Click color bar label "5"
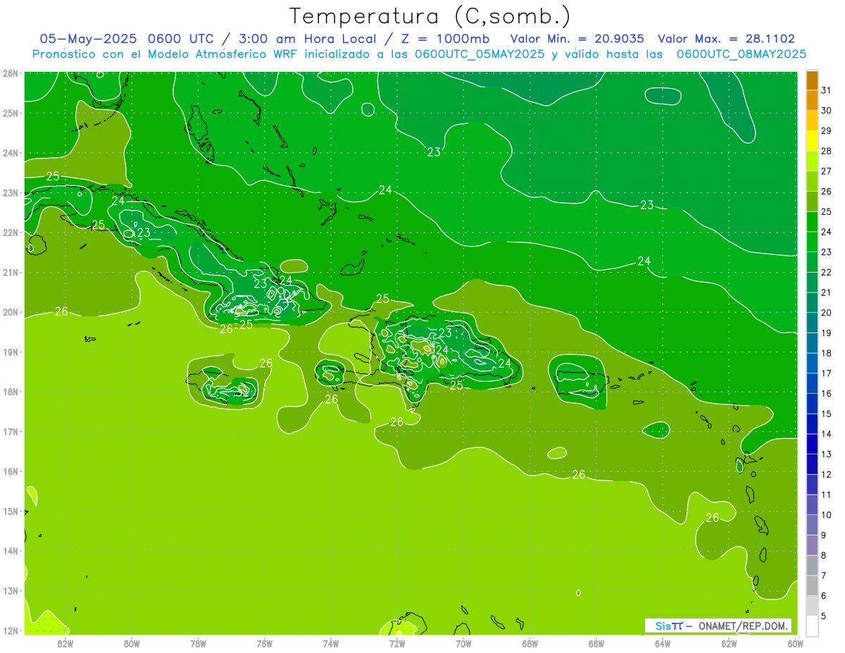This screenshot has width=845, height=653. (x=824, y=616)
